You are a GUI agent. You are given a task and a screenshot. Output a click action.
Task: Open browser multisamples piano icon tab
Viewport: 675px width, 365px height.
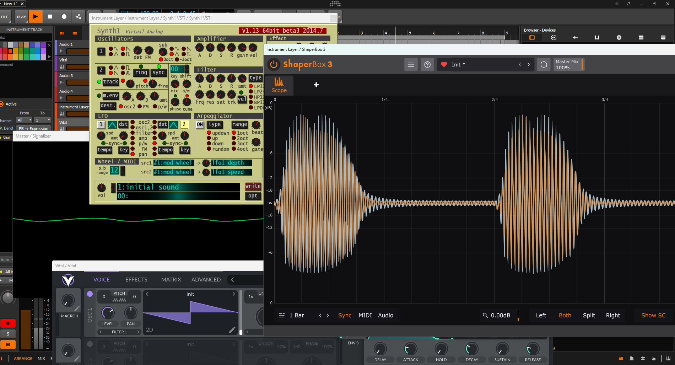[597, 37]
